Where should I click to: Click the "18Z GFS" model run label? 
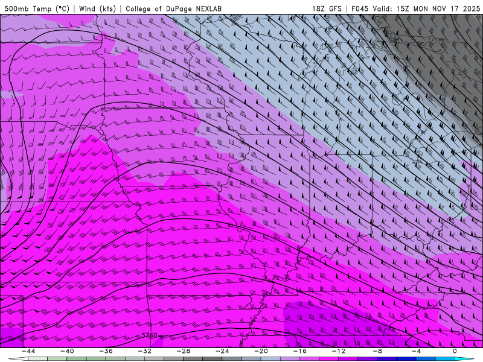pyautogui.click(x=327, y=8)
